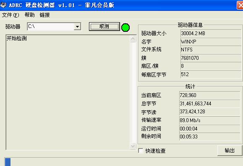Click the 89.0 Mb/s transfer rate value
The height and width of the screenshot is (166, 243).
[210, 120]
